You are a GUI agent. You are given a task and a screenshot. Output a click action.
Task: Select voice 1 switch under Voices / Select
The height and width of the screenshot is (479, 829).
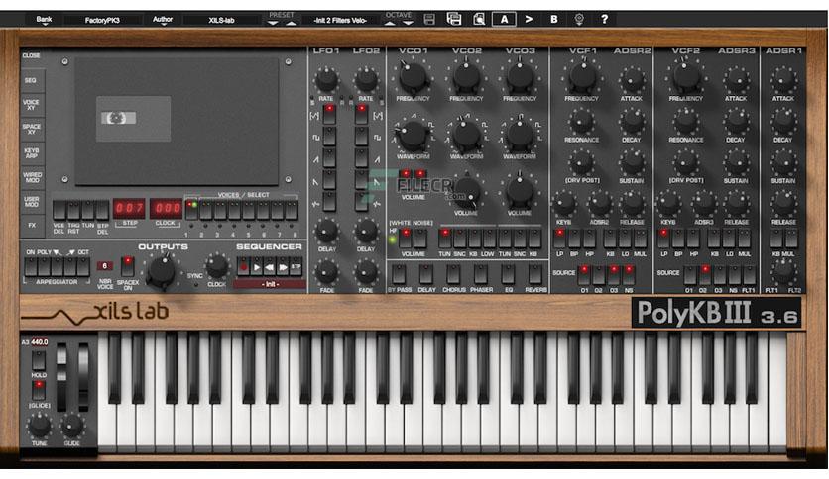pos(191,210)
